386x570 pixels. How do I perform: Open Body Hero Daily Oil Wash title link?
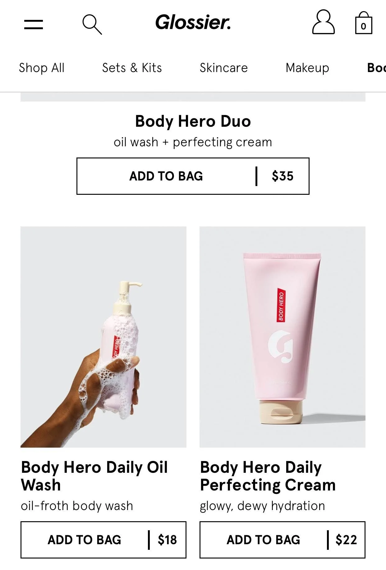pyautogui.click(x=94, y=476)
